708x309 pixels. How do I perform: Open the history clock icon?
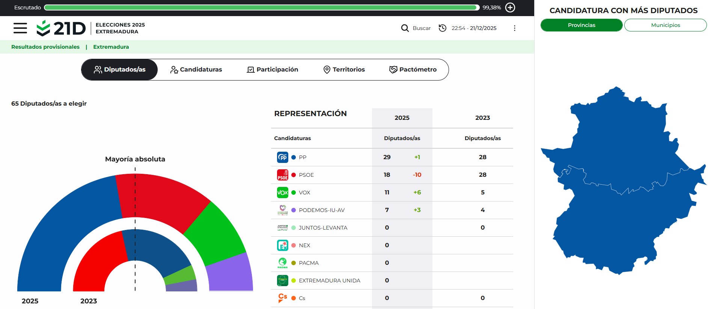pos(443,28)
